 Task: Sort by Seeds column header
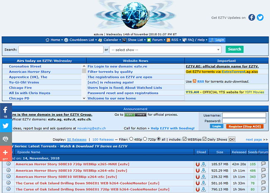tap(253, 152)
